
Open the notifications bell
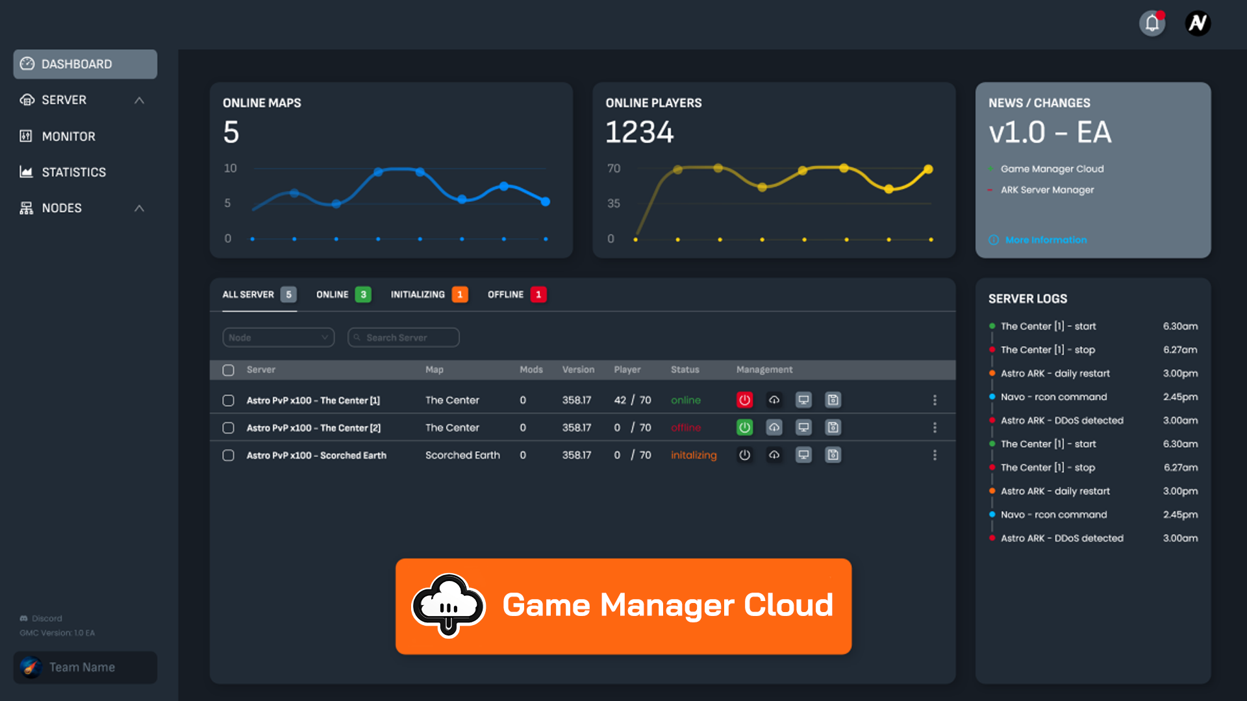1152,23
